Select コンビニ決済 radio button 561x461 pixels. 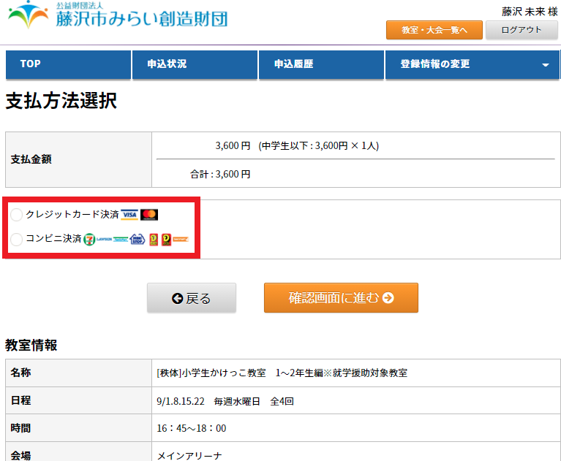[x=17, y=239]
